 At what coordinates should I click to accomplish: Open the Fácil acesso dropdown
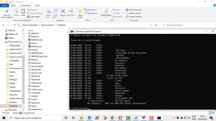[91, 13]
